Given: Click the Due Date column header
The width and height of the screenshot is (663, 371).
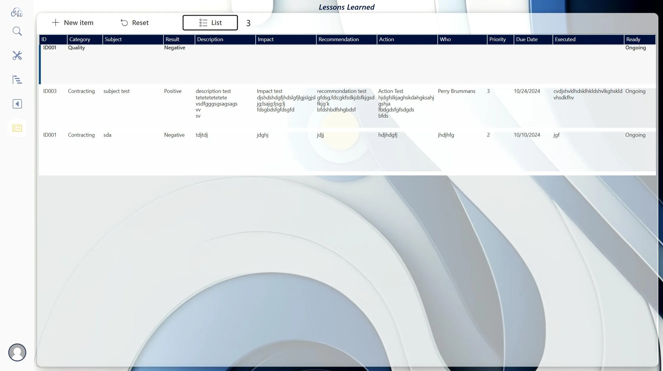Looking at the screenshot, I should 533,39.
